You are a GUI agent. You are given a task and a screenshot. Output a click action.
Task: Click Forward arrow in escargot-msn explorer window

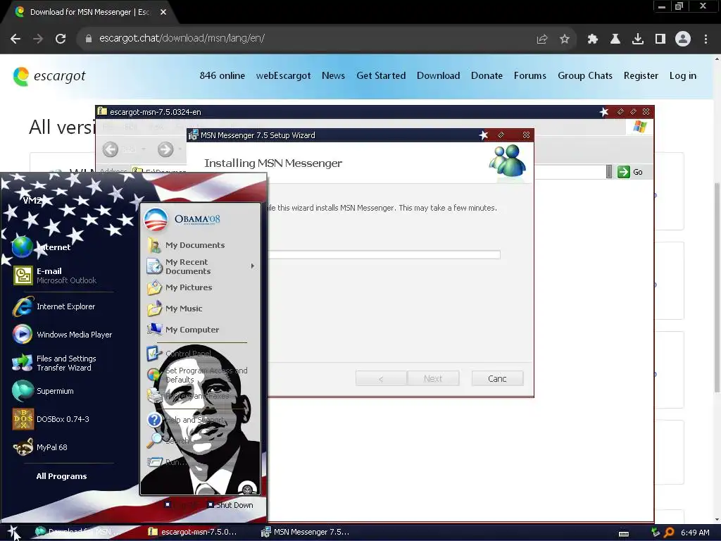[165, 149]
